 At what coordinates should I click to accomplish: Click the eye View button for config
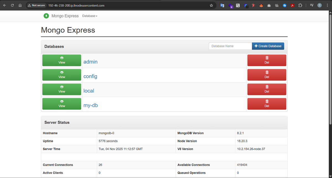[62, 75]
